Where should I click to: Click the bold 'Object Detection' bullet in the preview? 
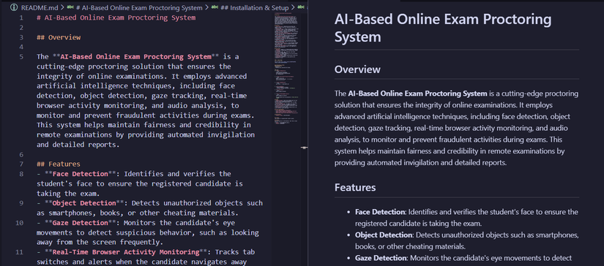pos(384,235)
